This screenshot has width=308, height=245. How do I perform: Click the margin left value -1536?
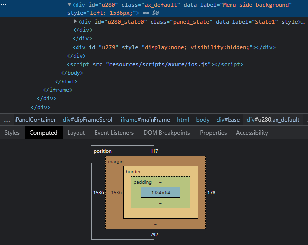pyautogui.click(x=115, y=193)
